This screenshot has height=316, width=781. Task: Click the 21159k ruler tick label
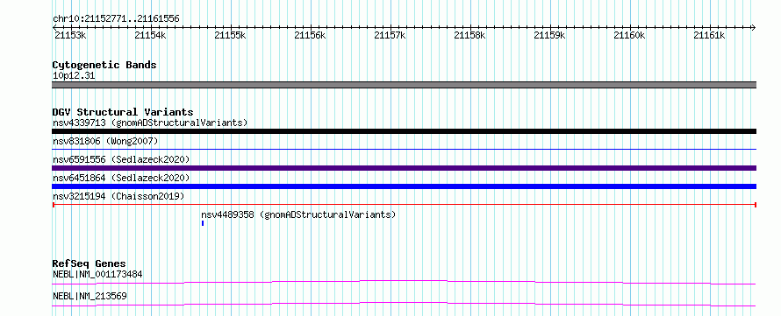549,35
